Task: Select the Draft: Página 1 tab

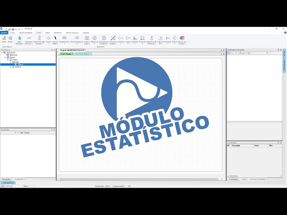Action: (66, 54)
